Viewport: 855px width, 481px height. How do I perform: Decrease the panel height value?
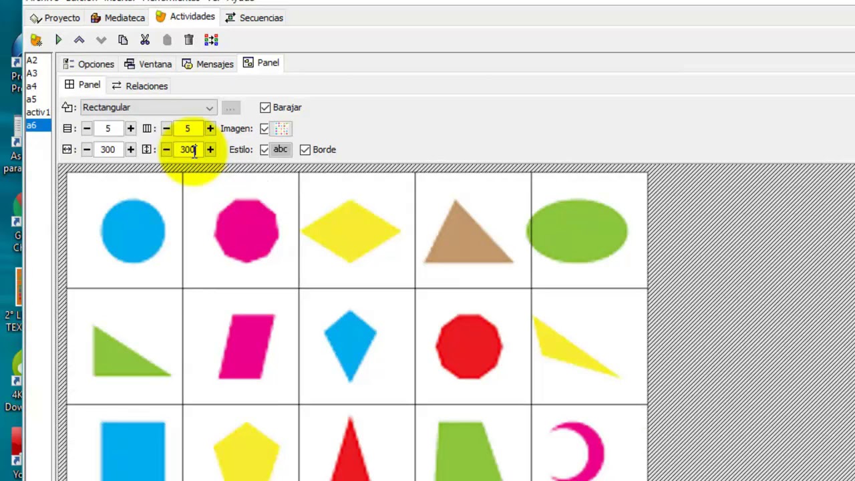pyautogui.click(x=166, y=150)
